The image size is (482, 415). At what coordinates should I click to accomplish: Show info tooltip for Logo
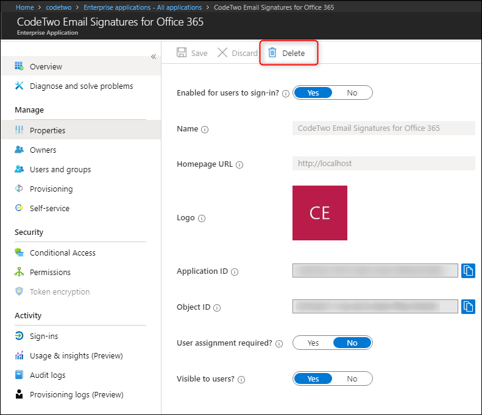coord(201,218)
